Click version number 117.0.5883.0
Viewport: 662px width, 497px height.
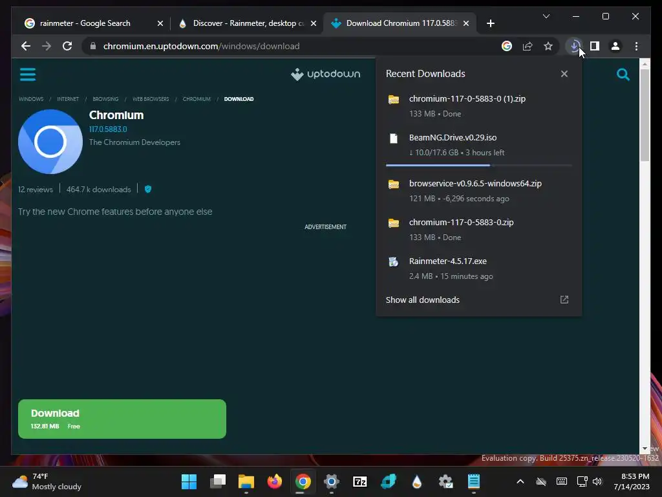click(108, 129)
